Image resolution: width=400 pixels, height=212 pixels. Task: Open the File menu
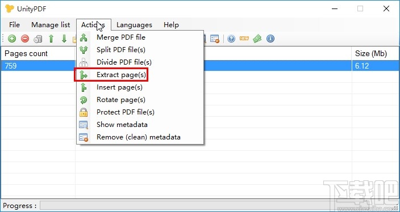(x=14, y=25)
